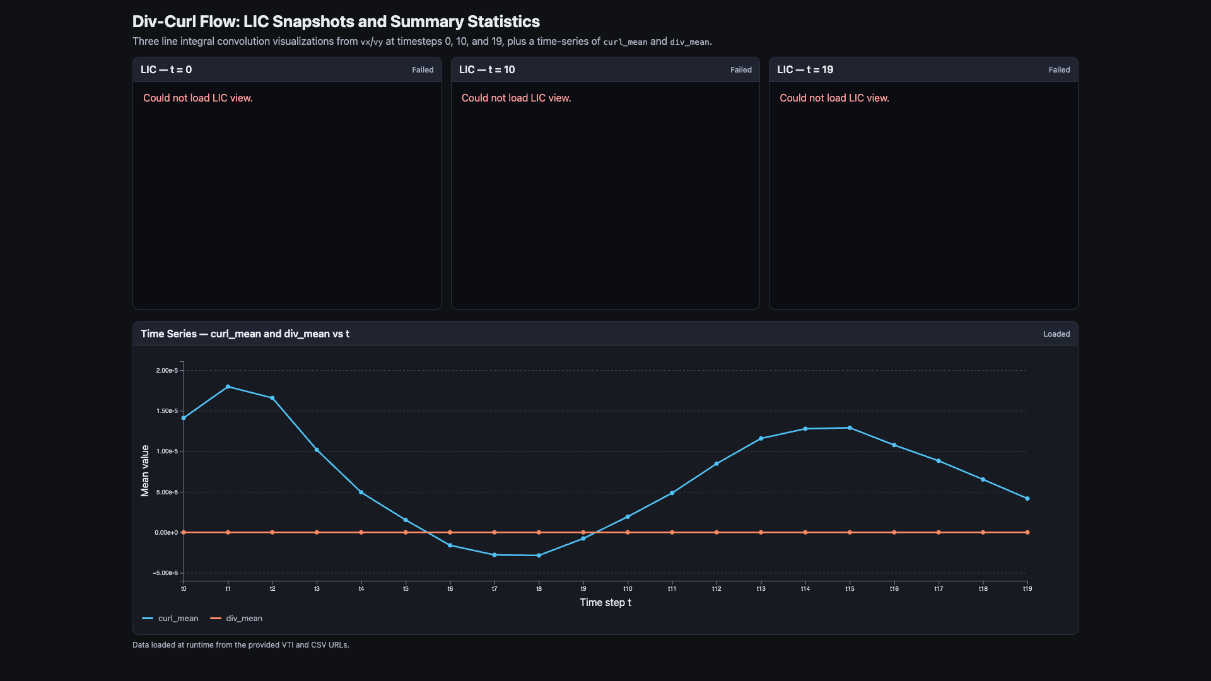Click the 0.00e+0 y-axis tick label

coord(167,533)
